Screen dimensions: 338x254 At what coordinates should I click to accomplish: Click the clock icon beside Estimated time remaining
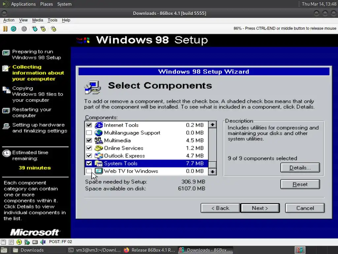coord(7,153)
